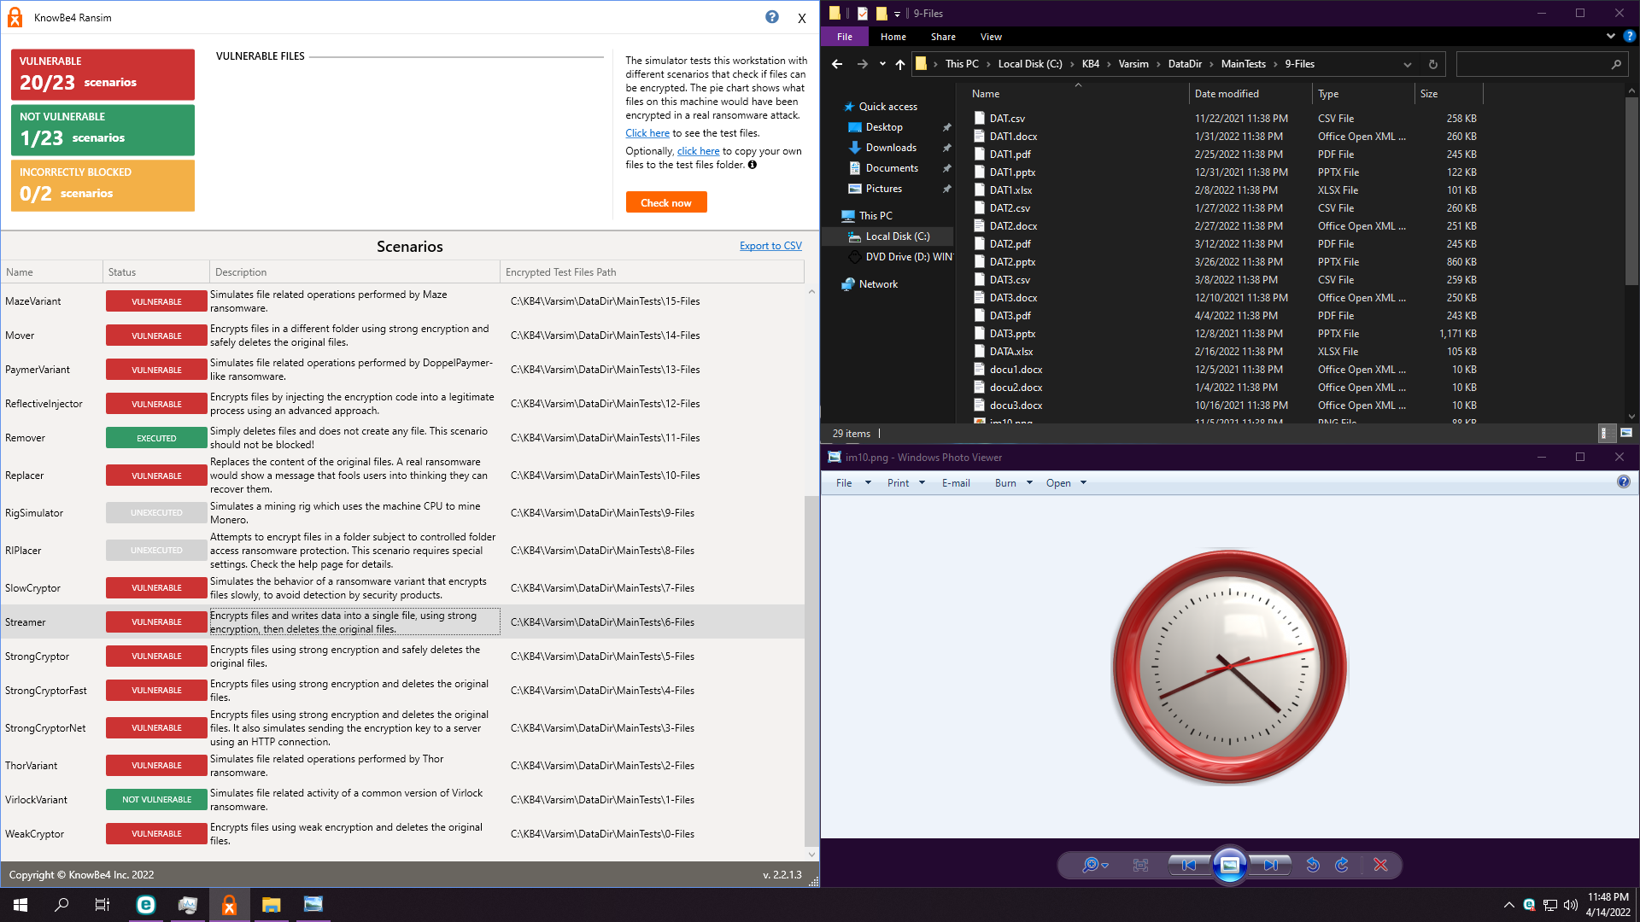This screenshot has width=1640, height=922.
Task: Switch Explorer to large thumbnails view
Action: point(1626,433)
